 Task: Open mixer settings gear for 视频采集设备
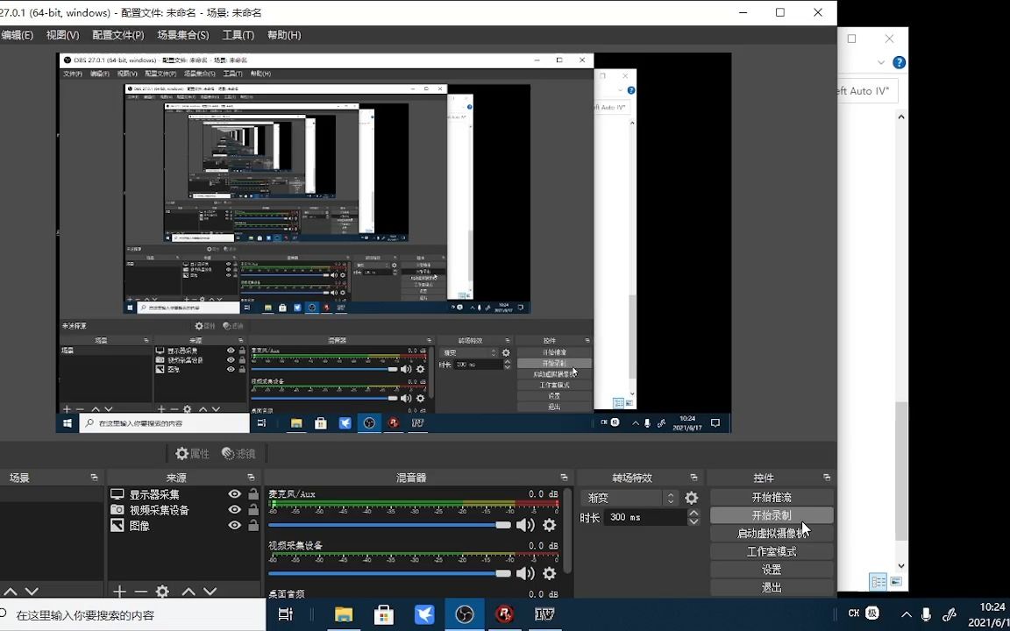click(x=549, y=573)
